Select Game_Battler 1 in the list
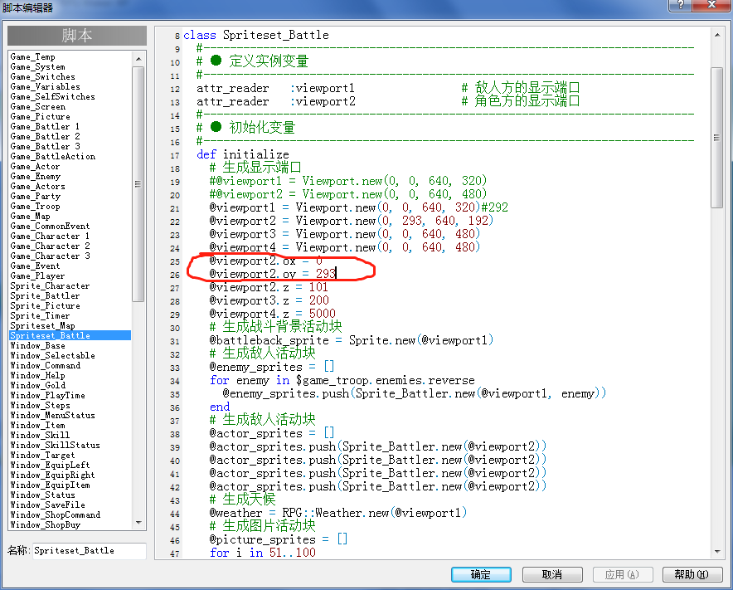Viewport: 733px width, 590px height. 45,126
